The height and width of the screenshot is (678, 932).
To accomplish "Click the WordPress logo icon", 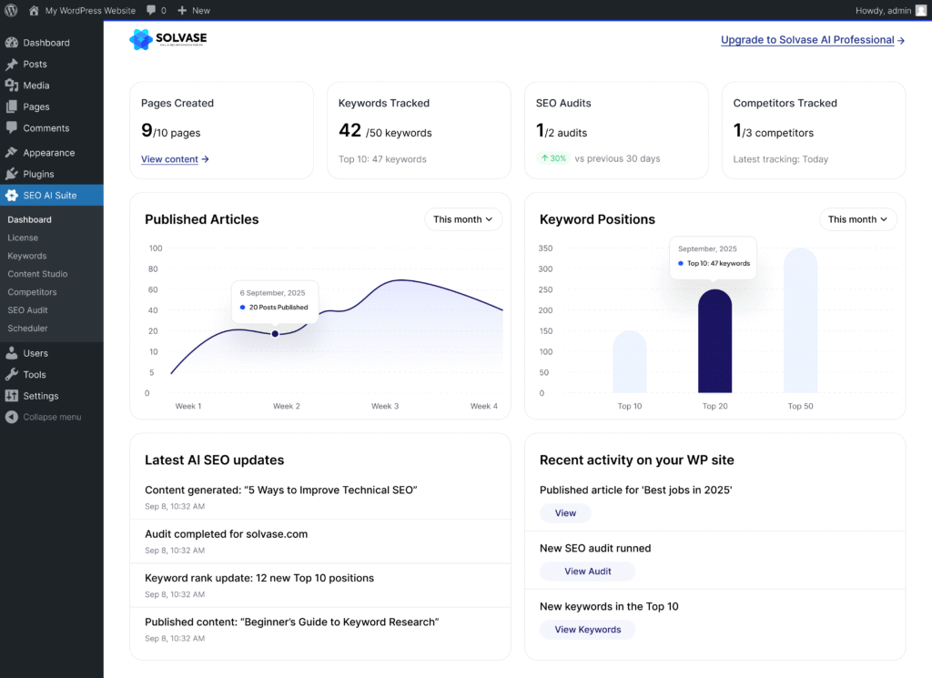I will pyautogui.click(x=11, y=10).
